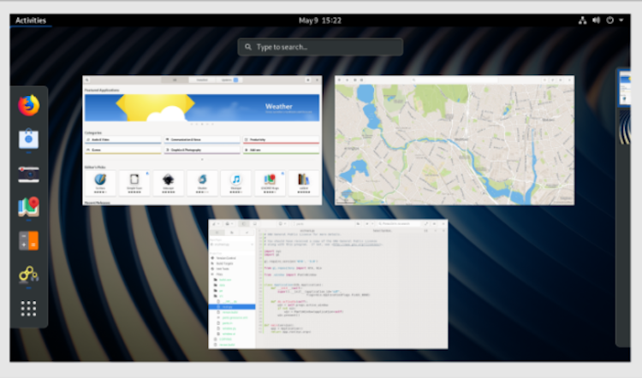Open Simple Scan in Editor's Picks
Image resolution: width=642 pixels, height=378 pixels.
[134, 183]
